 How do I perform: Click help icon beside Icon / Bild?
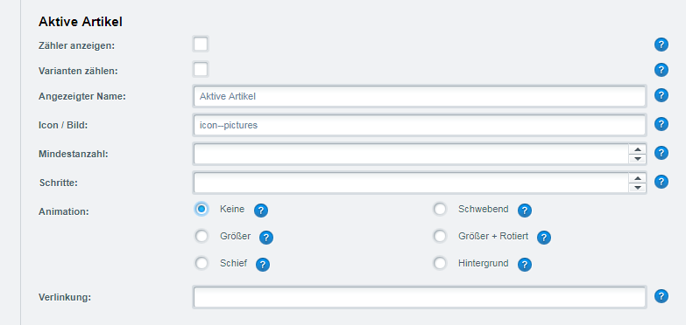click(661, 124)
